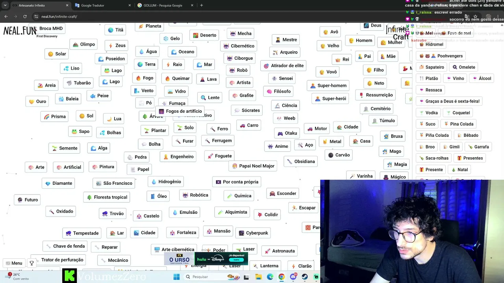The height and width of the screenshot is (283, 504).
Task: Select Coquetel in the sidebar list
Action: point(458,113)
